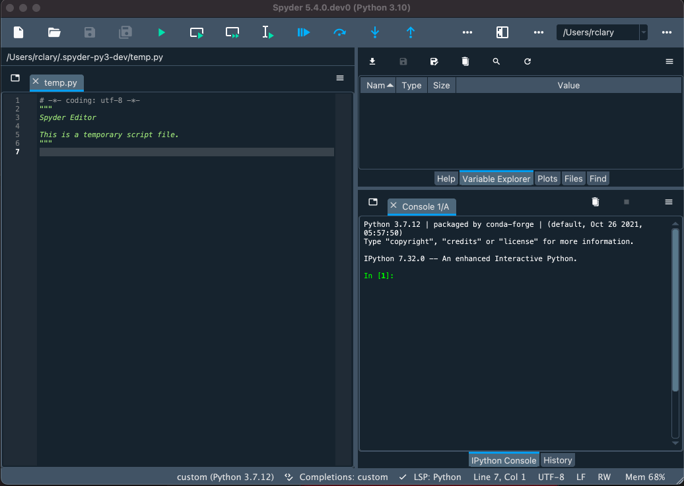Screen dimensions: 684x486
Task: Search variables with magnifier icon
Action: click(496, 61)
